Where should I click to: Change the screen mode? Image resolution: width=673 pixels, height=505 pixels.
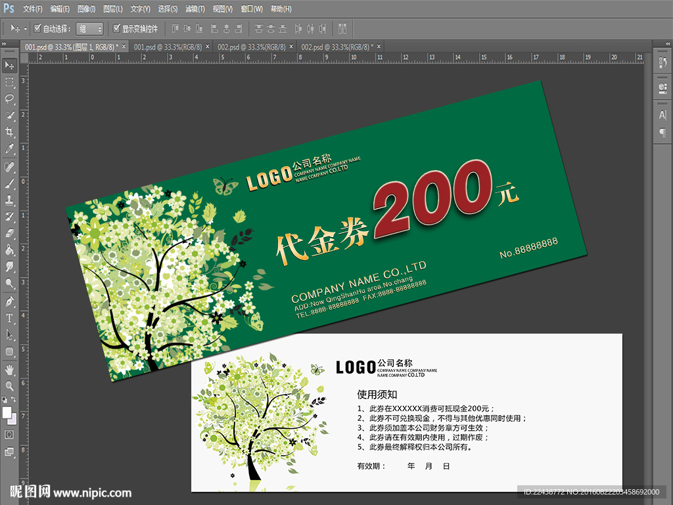coord(9,452)
